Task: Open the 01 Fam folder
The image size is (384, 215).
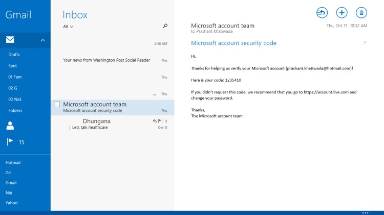Action: pos(15,77)
